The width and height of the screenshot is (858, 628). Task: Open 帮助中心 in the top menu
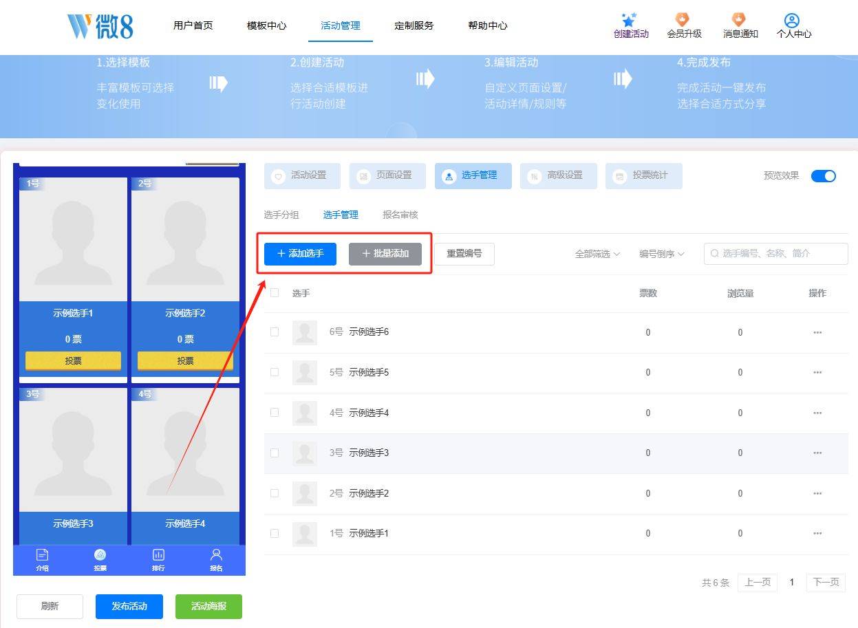pos(488,25)
